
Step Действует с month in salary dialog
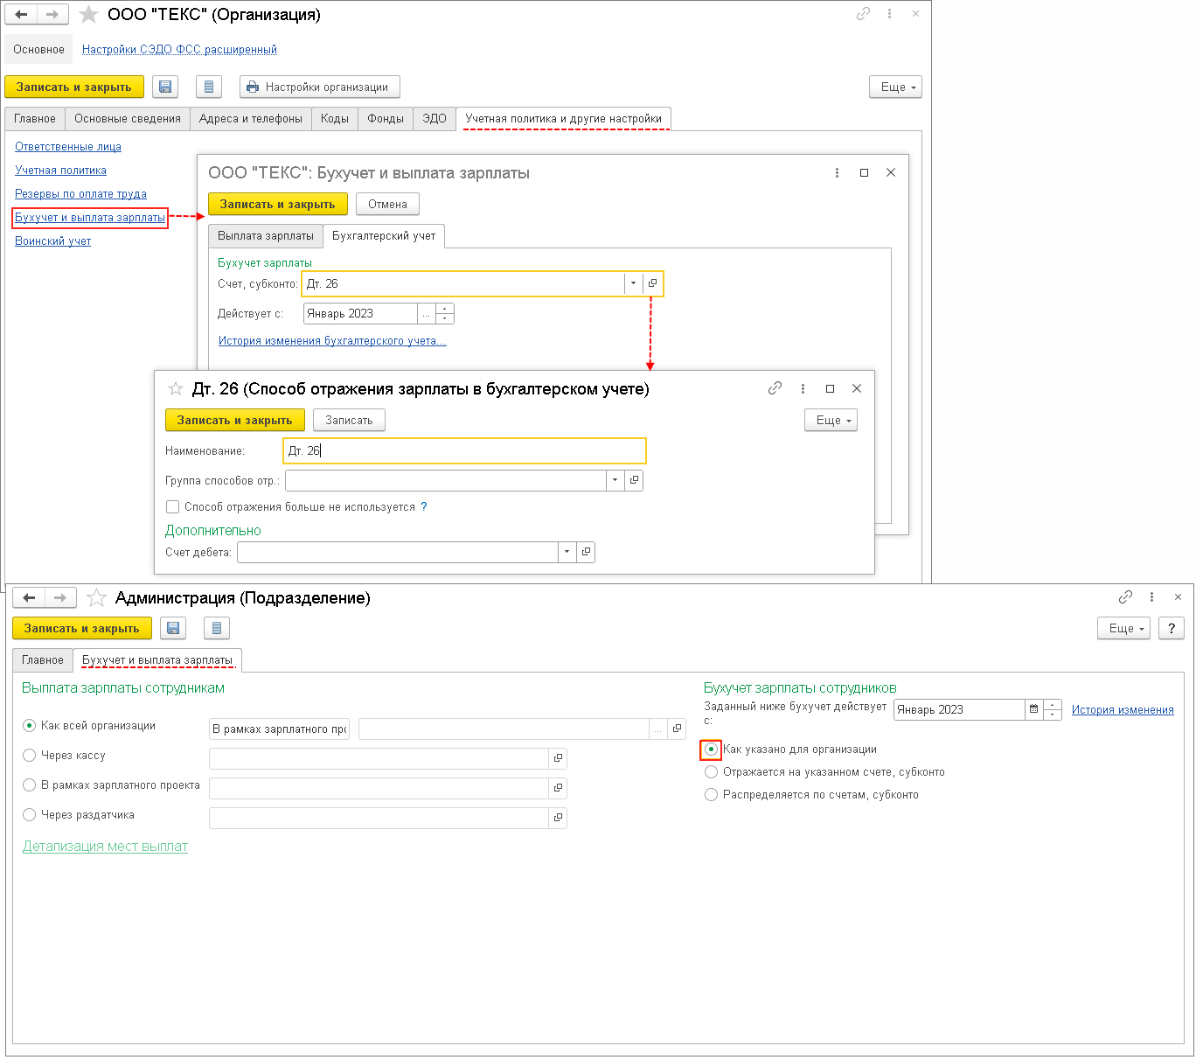point(445,313)
